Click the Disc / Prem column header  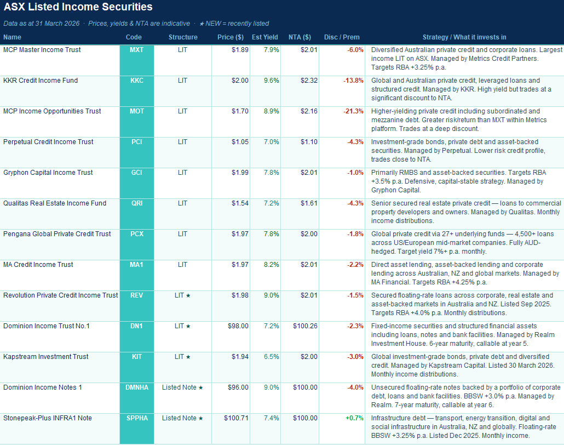point(342,37)
